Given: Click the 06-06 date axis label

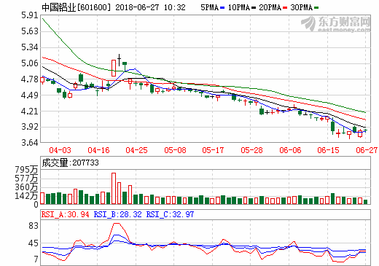Looking at the screenshot, I should tap(290, 150).
